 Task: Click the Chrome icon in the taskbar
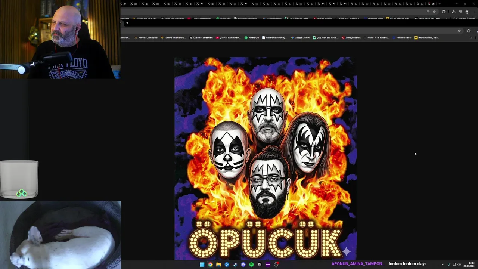click(210, 265)
